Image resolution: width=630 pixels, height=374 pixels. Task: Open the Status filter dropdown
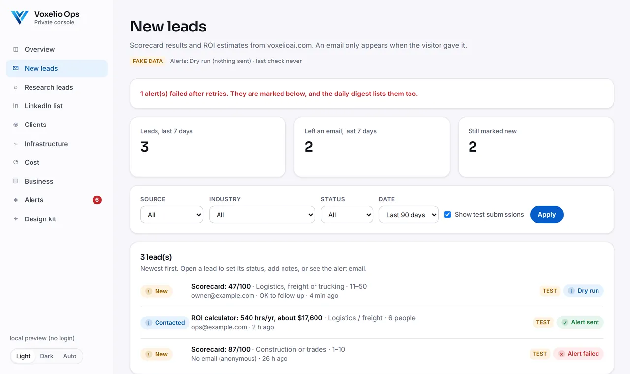coord(347,215)
